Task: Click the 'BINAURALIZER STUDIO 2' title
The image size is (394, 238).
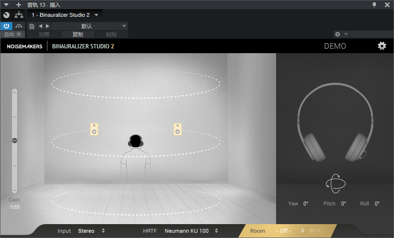Action: click(x=83, y=46)
